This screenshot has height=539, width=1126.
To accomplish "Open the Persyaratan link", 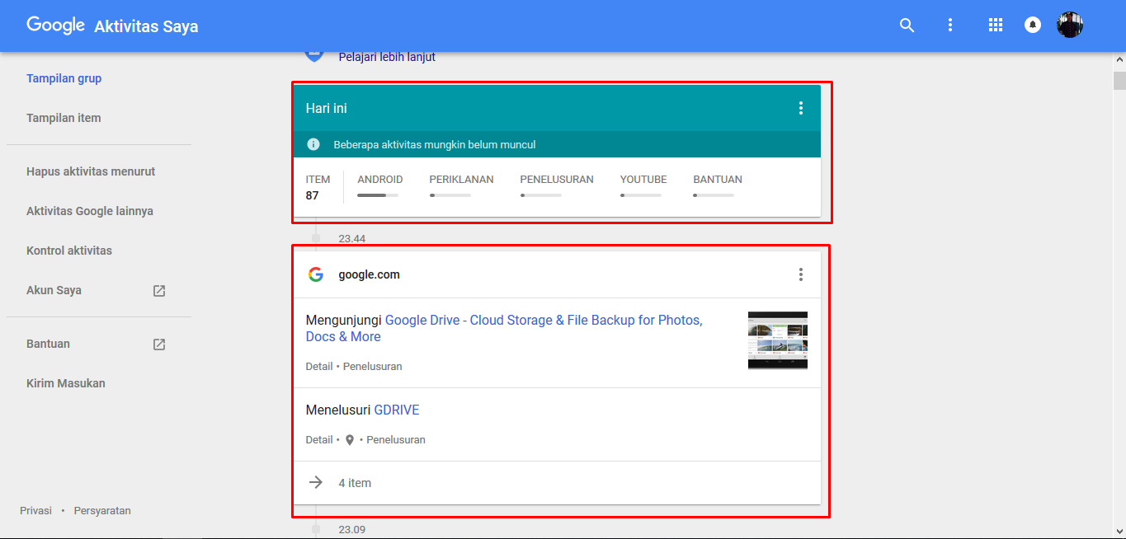I will [102, 511].
